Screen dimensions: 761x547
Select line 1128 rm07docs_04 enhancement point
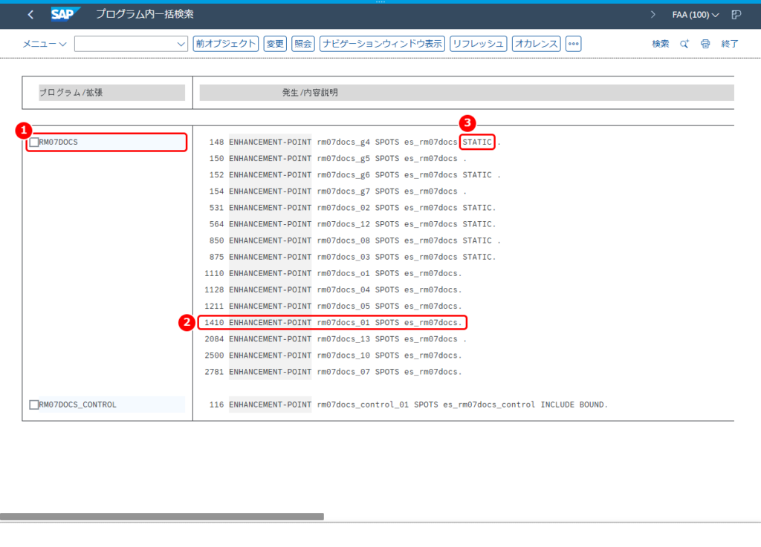pyautogui.click(x=333, y=290)
